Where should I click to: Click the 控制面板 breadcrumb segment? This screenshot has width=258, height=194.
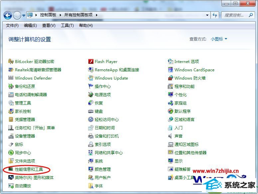click(48, 15)
